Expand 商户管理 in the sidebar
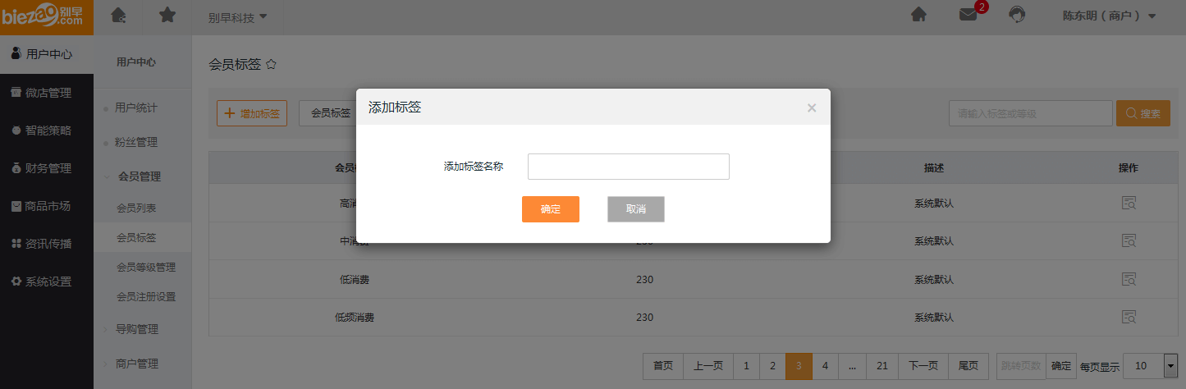The height and width of the screenshot is (389, 1186). tap(137, 364)
